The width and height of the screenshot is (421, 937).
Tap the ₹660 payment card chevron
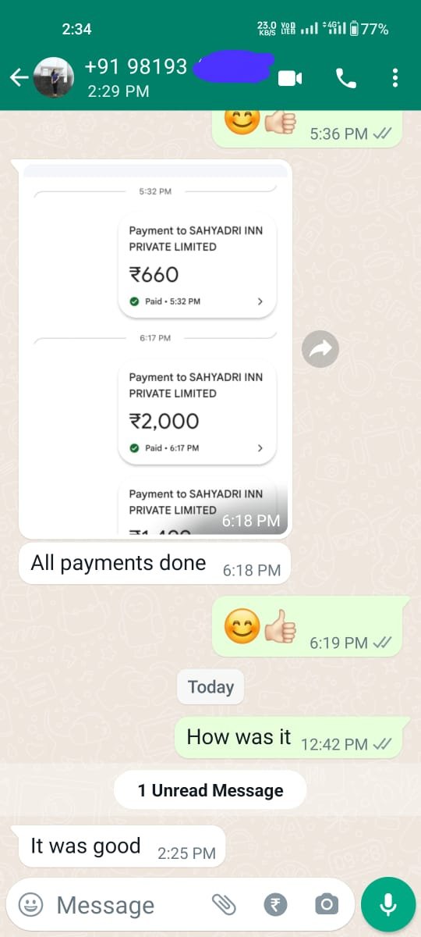pos(260,301)
